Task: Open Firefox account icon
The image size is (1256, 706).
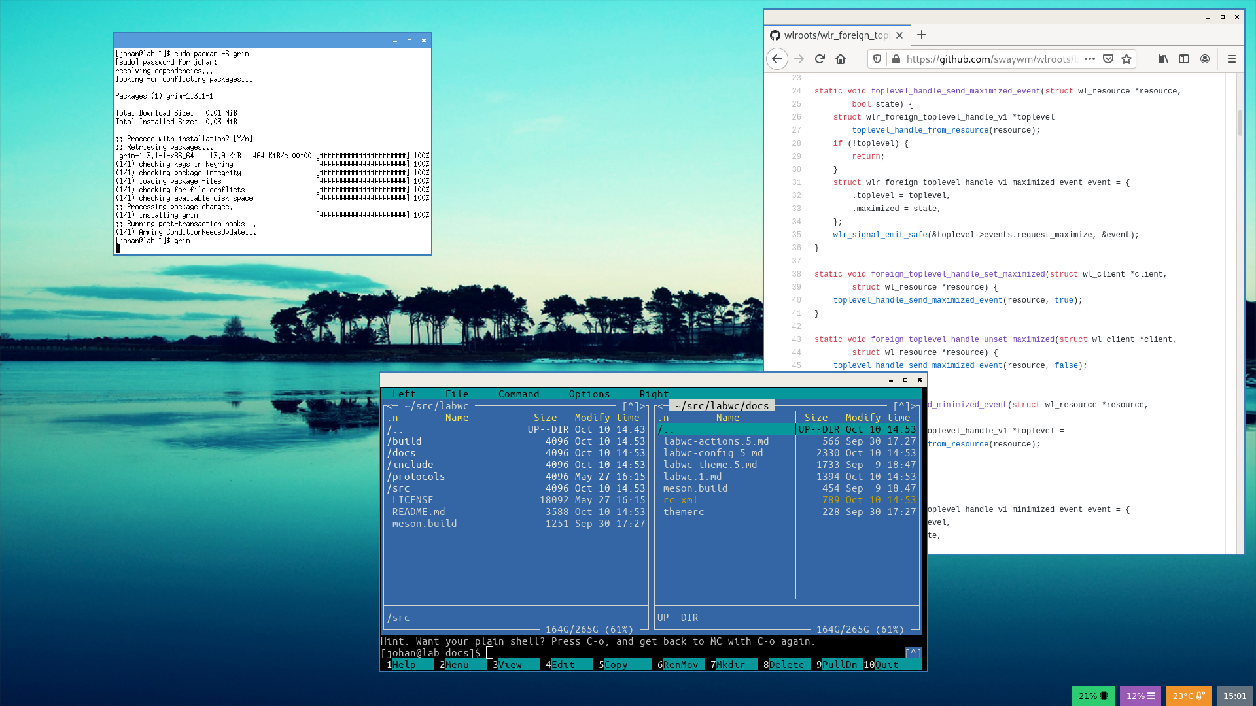Action: click(1205, 59)
